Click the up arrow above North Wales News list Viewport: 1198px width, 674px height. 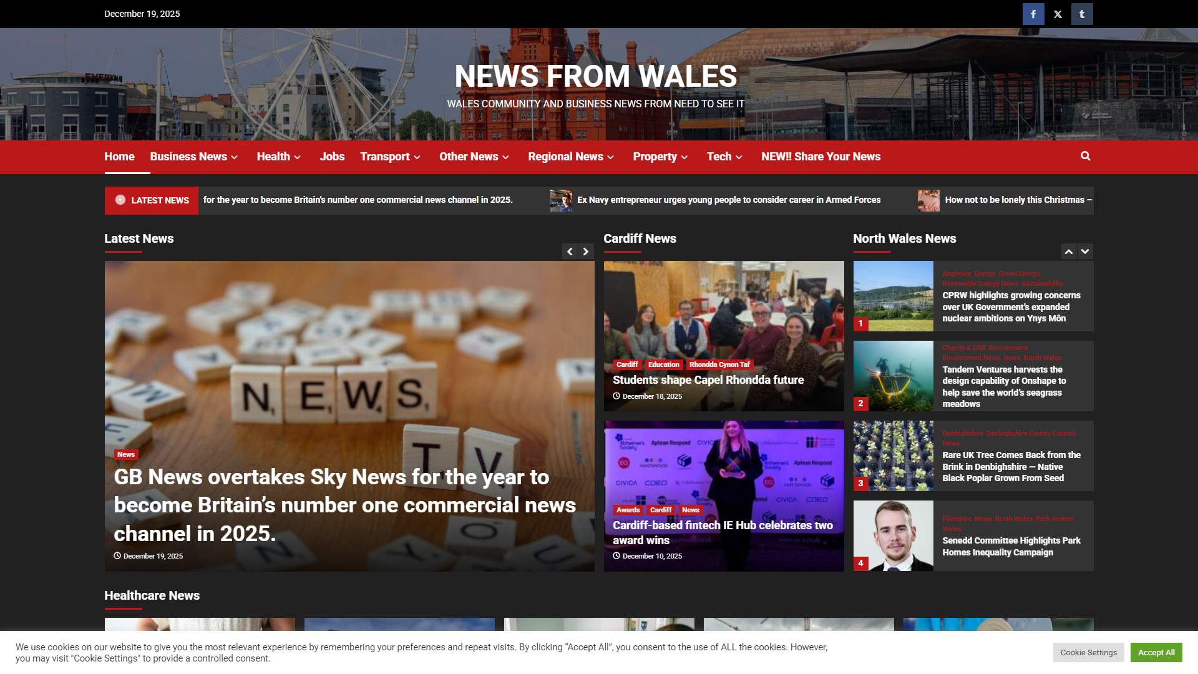click(x=1069, y=251)
